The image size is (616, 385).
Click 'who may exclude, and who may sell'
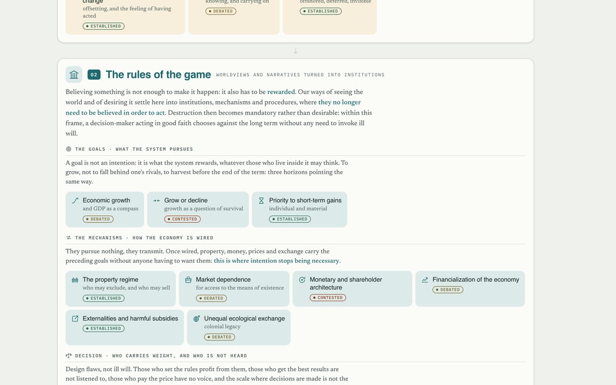pos(127,288)
